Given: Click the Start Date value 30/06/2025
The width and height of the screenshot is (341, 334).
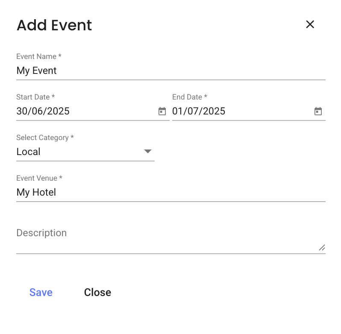Looking at the screenshot, I should (43, 111).
